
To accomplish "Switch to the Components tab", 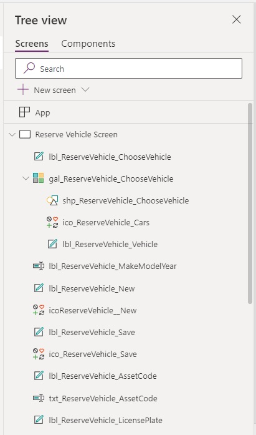I will click(88, 44).
